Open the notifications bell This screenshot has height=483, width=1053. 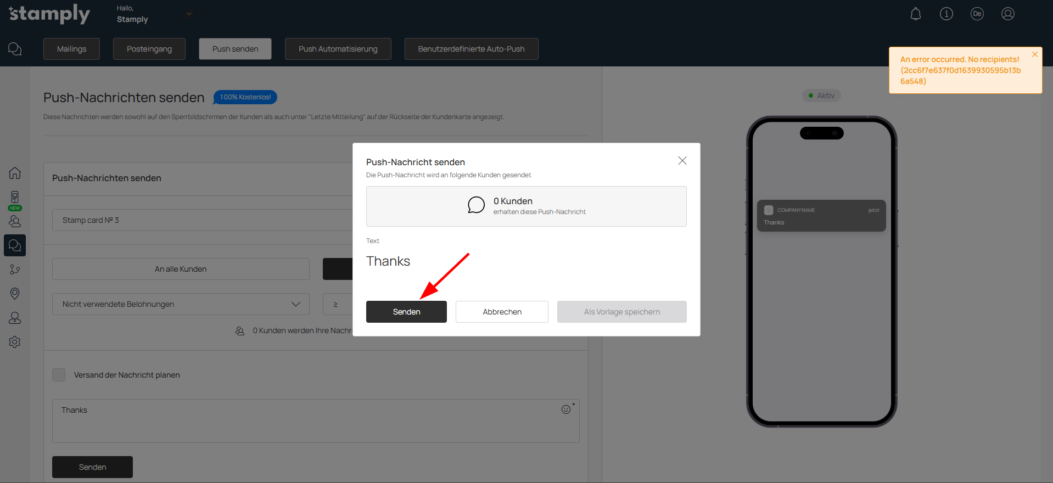pos(915,14)
